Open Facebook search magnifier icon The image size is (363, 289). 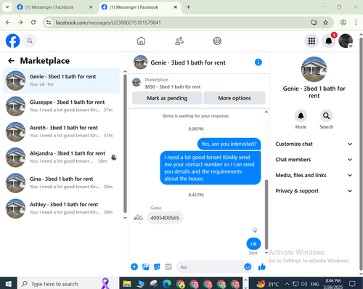(x=30, y=41)
